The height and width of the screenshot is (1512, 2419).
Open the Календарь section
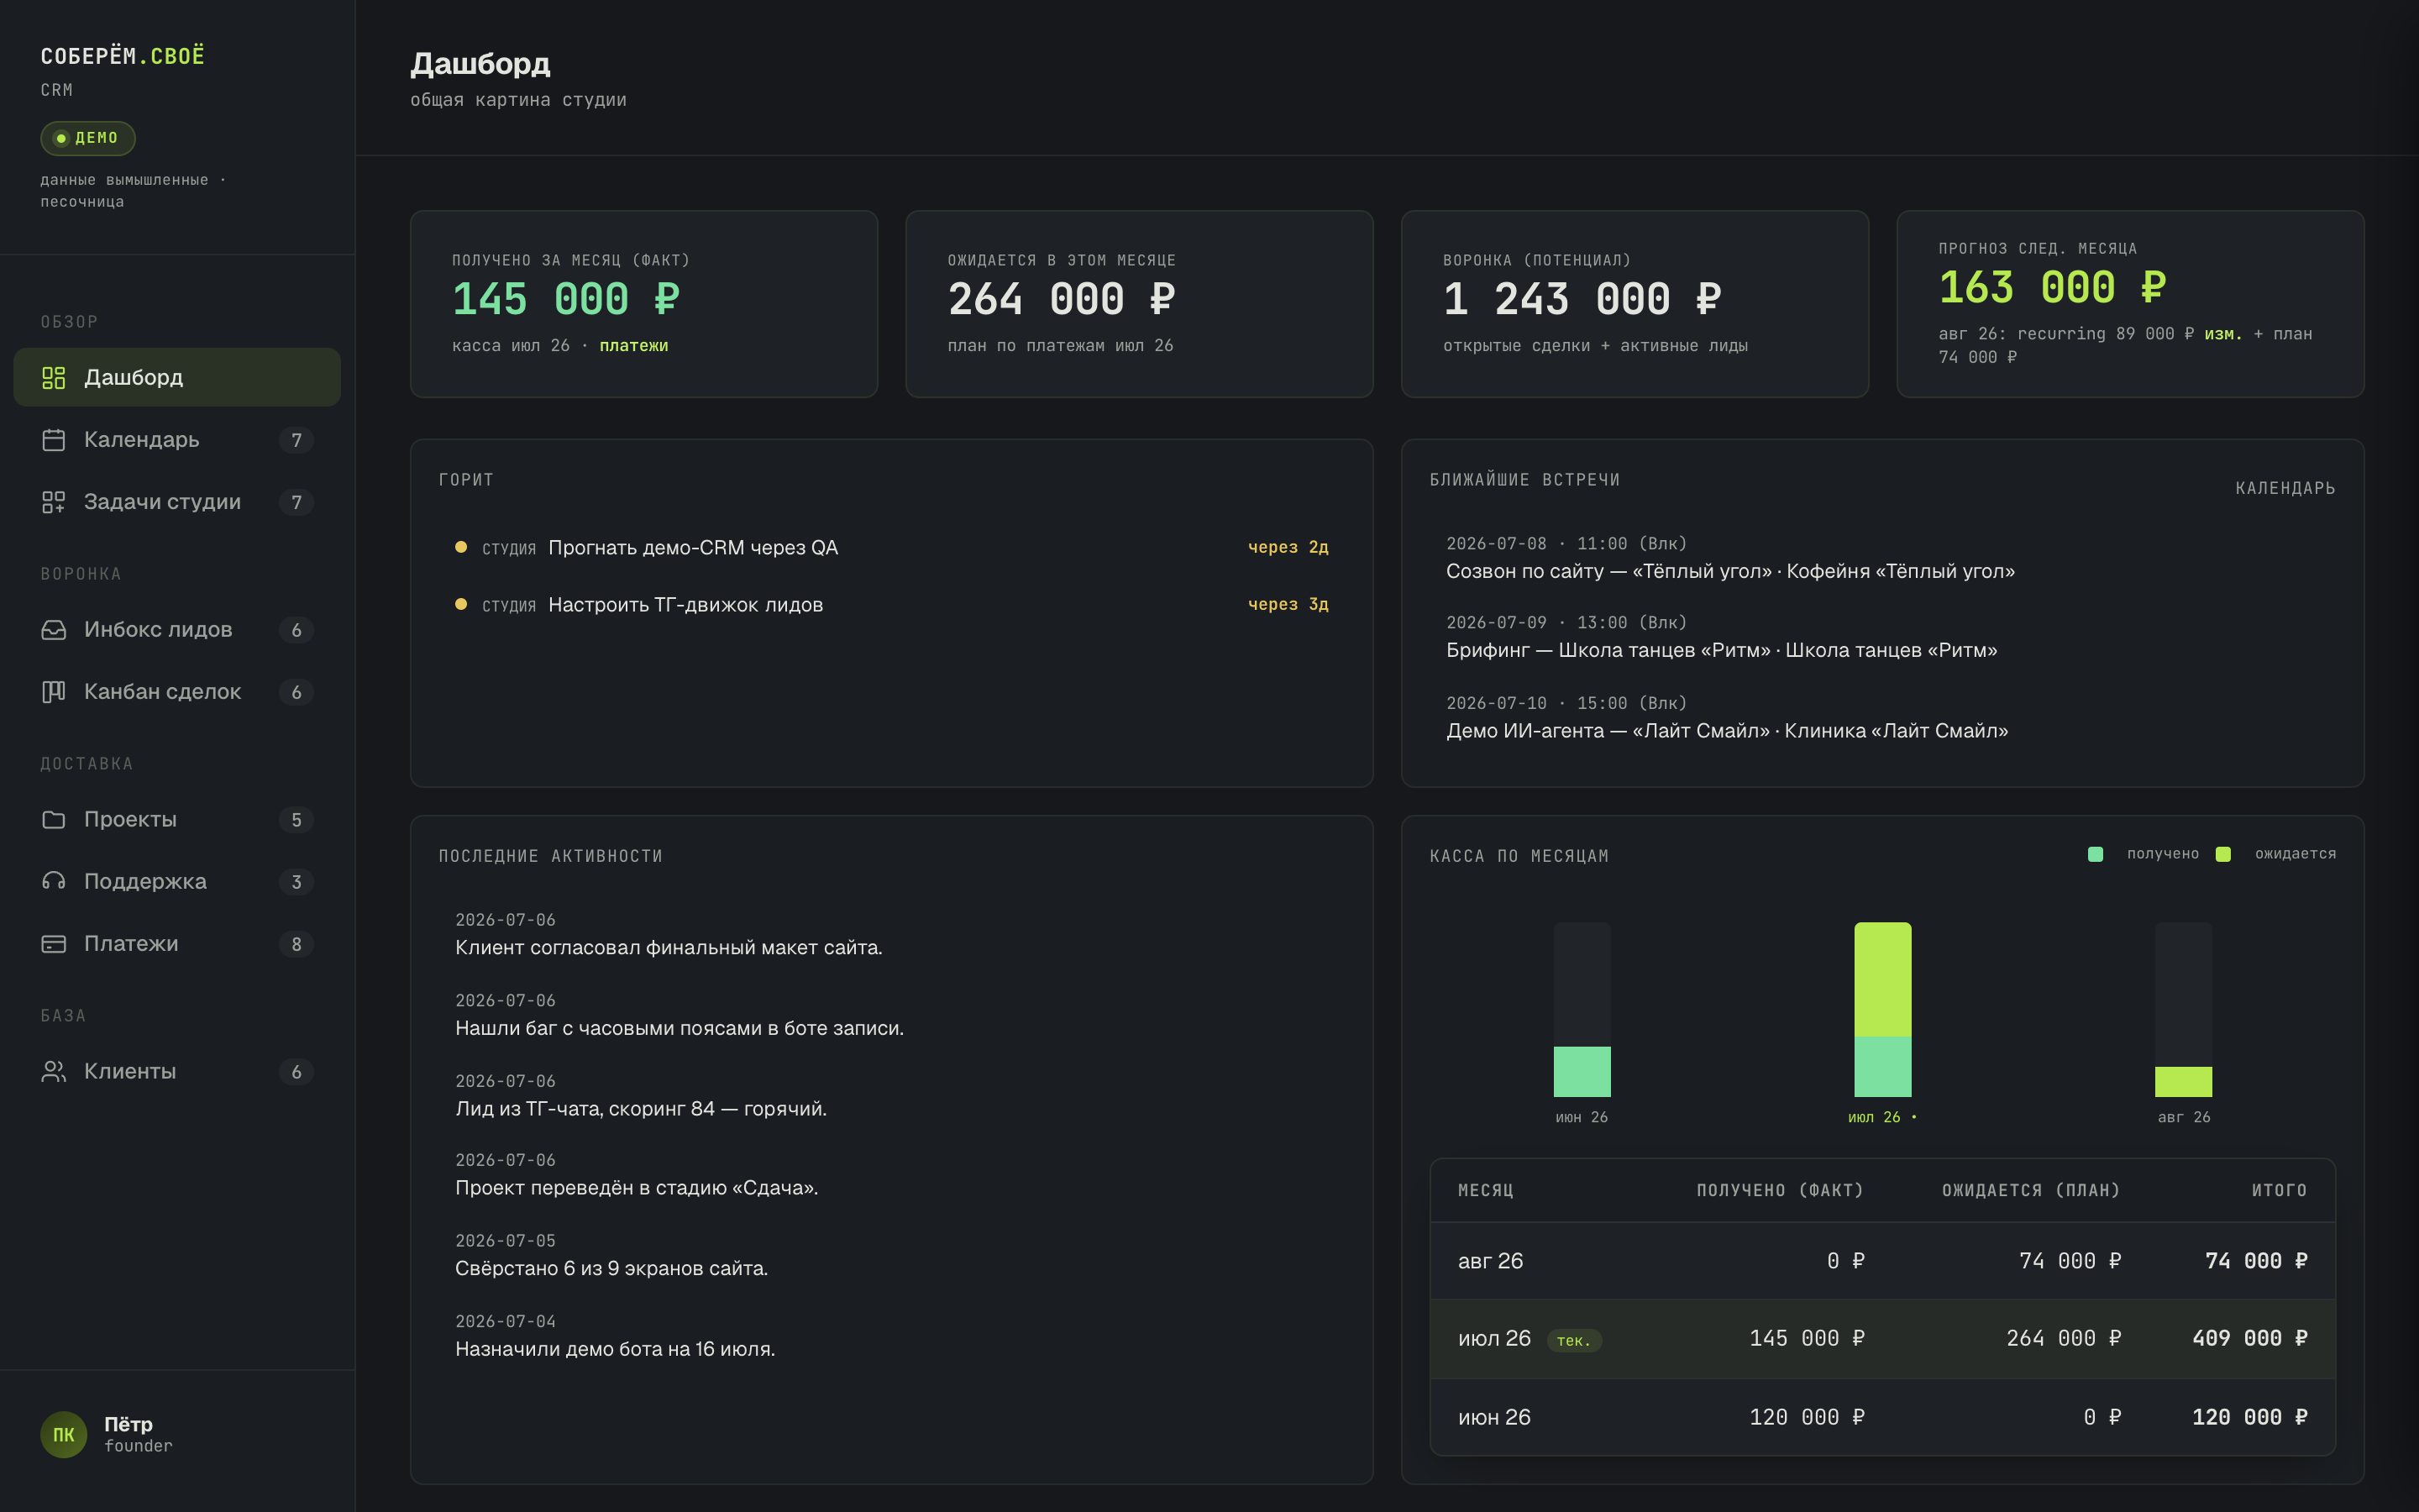point(177,440)
